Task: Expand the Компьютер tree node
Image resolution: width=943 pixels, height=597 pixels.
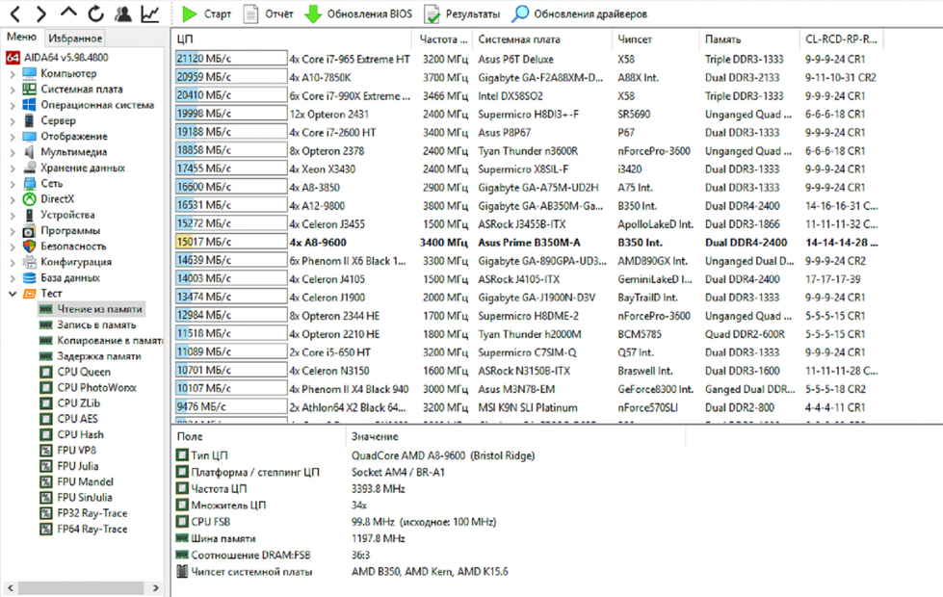Action: [12, 74]
